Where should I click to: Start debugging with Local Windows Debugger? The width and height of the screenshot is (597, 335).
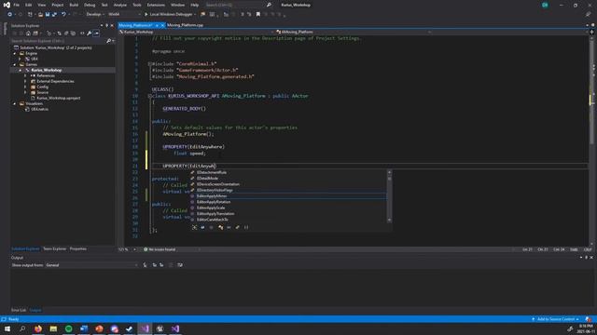(x=168, y=15)
